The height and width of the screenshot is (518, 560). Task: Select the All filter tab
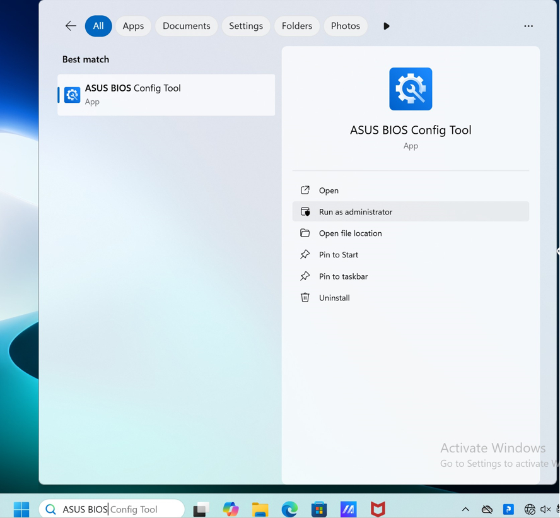[98, 26]
